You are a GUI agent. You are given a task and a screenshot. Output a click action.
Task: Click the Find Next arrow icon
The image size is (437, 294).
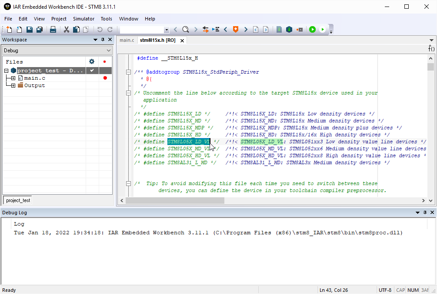pos(196,29)
